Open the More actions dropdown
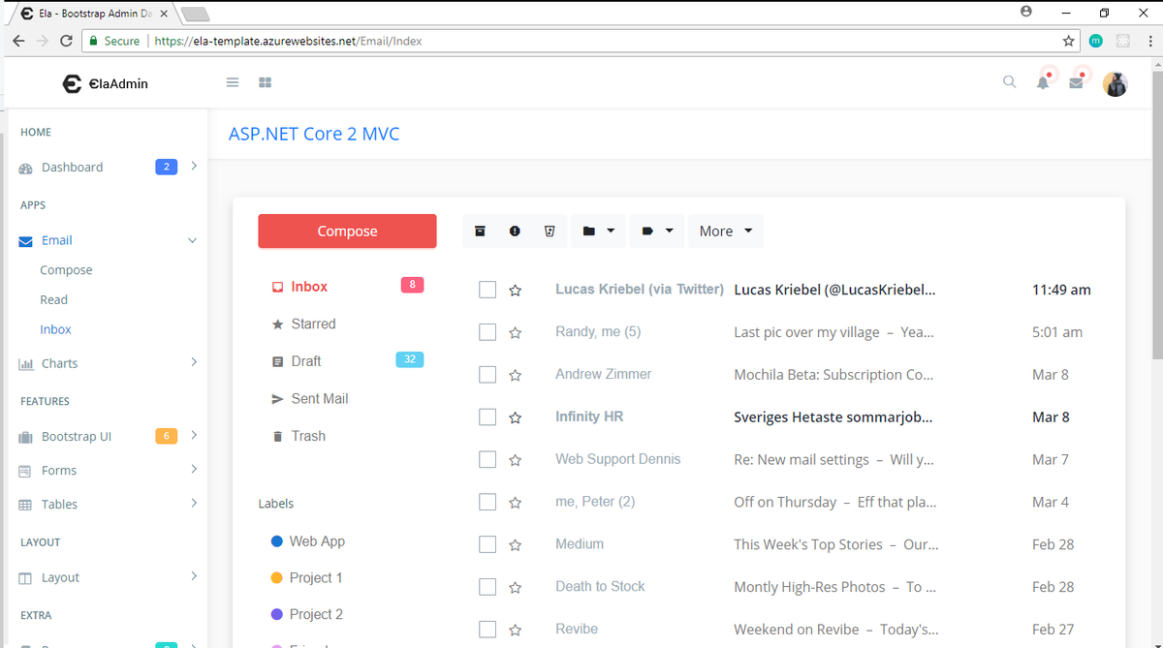The width and height of the screenshot is (1163, 648). pyautogui.click(x=725, y=231)
